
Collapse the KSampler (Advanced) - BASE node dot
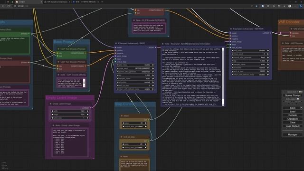coord(116,43)
